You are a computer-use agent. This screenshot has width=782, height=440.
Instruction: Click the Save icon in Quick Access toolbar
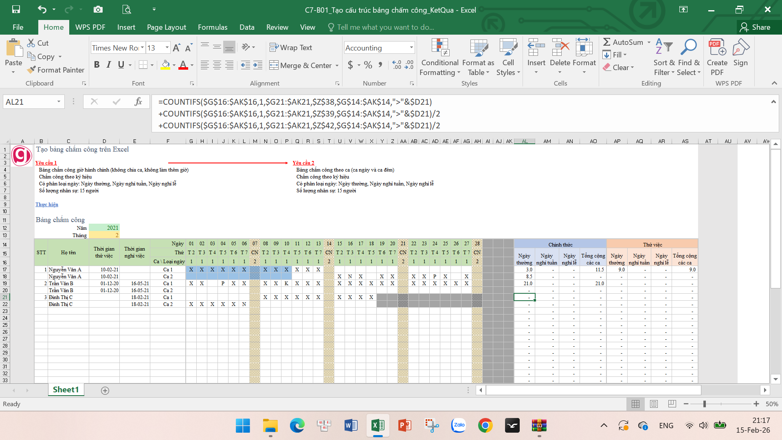click(x=16, y=9)
